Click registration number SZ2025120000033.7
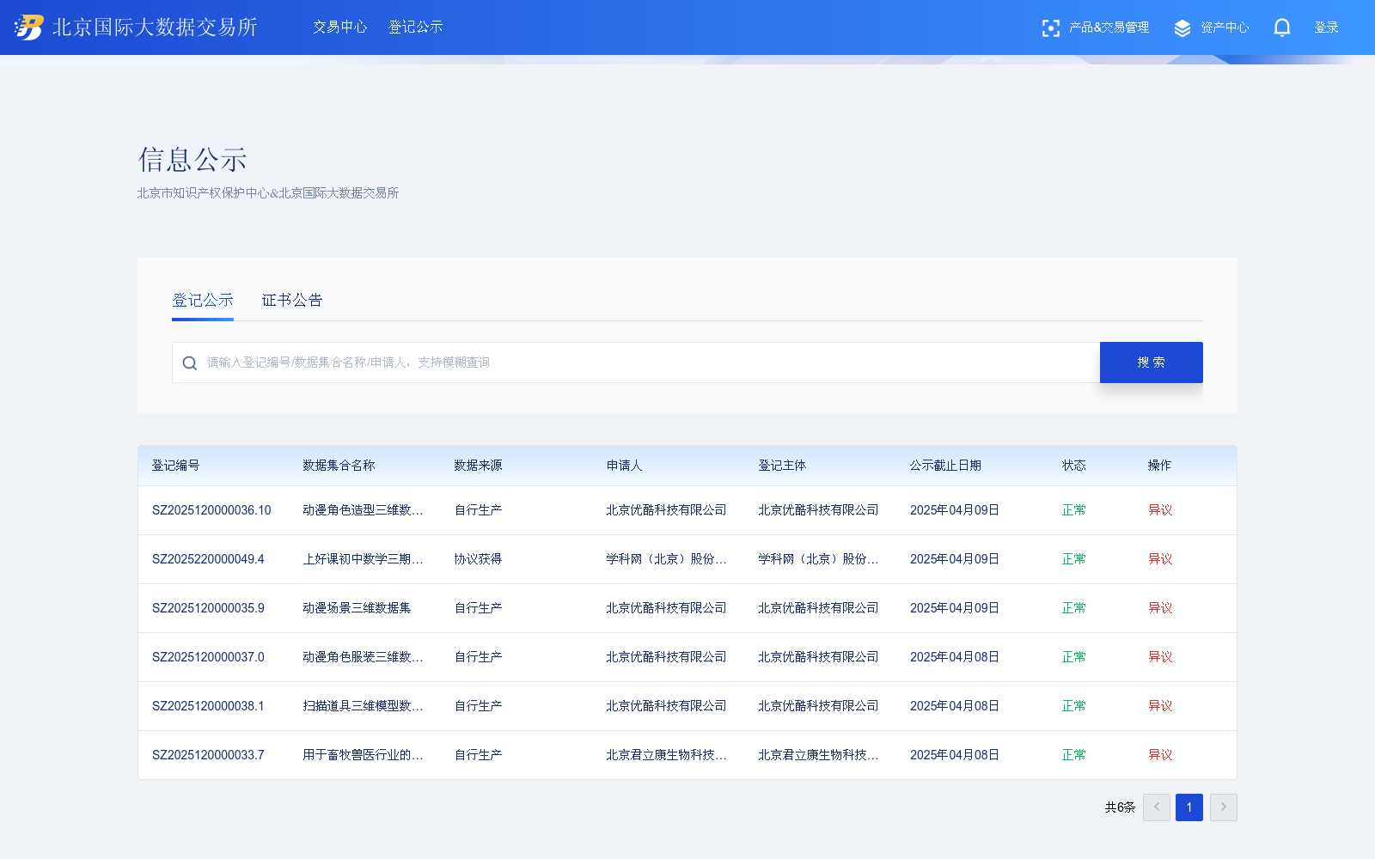1375x859 pixels. click(x=208, y=755)
